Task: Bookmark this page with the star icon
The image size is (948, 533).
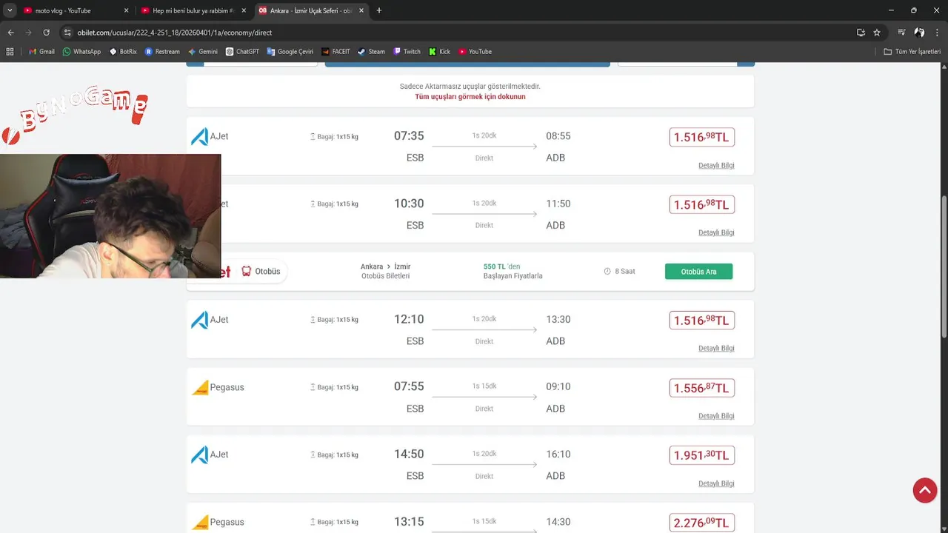Action: (877, 33)
